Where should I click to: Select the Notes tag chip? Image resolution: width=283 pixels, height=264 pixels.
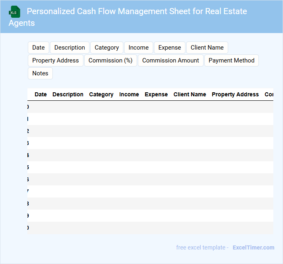[x=40, y=73]
